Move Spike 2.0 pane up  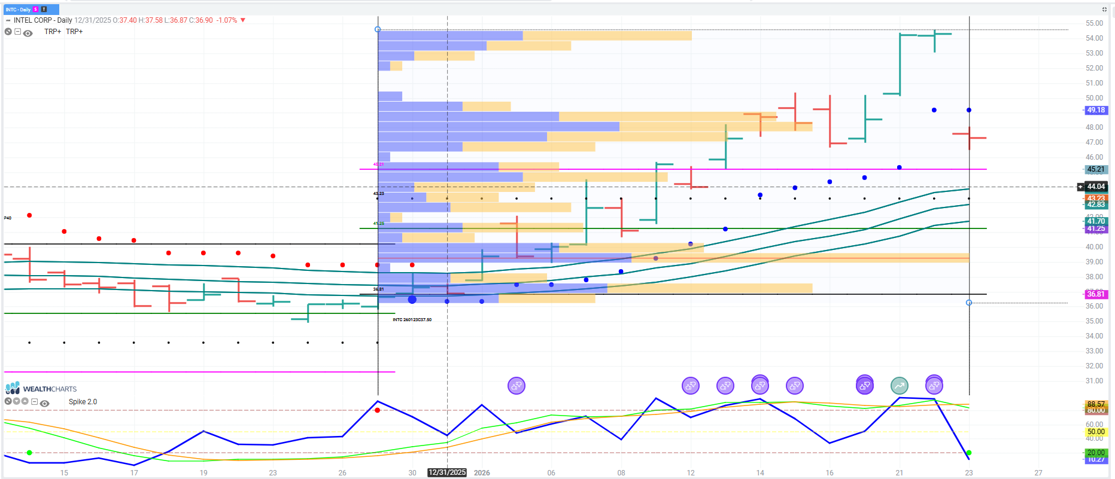(x=25, y=401)
